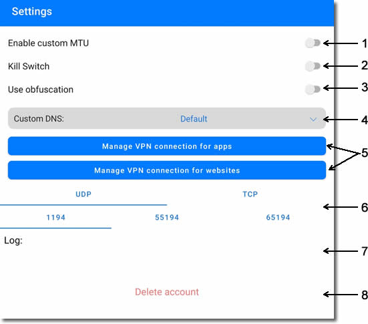Switch to the TCP protocol tab
This screenshot has width=368, height=324.
(x=250, y=194)
